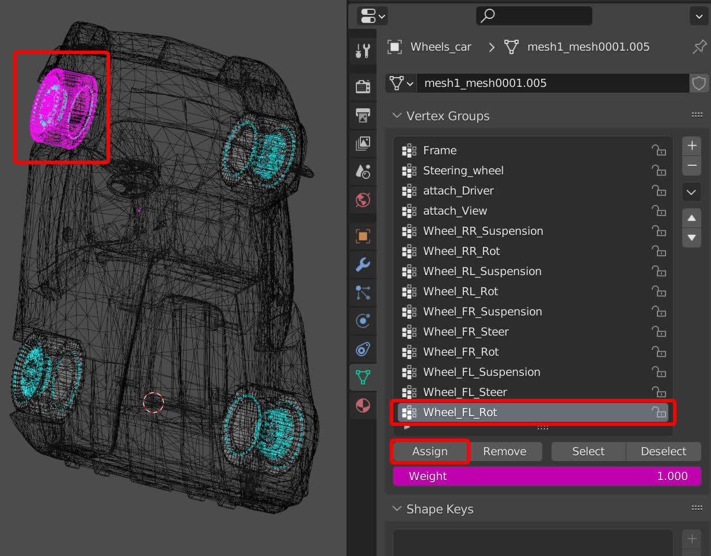Toggle lock on attach_View vertex group
The height and width of the screenshot is (556, 711).
coord(659,211)
